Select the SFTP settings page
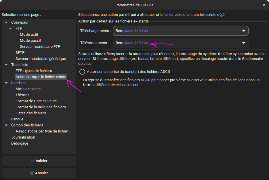269x180 pixels. click(20, 53)
